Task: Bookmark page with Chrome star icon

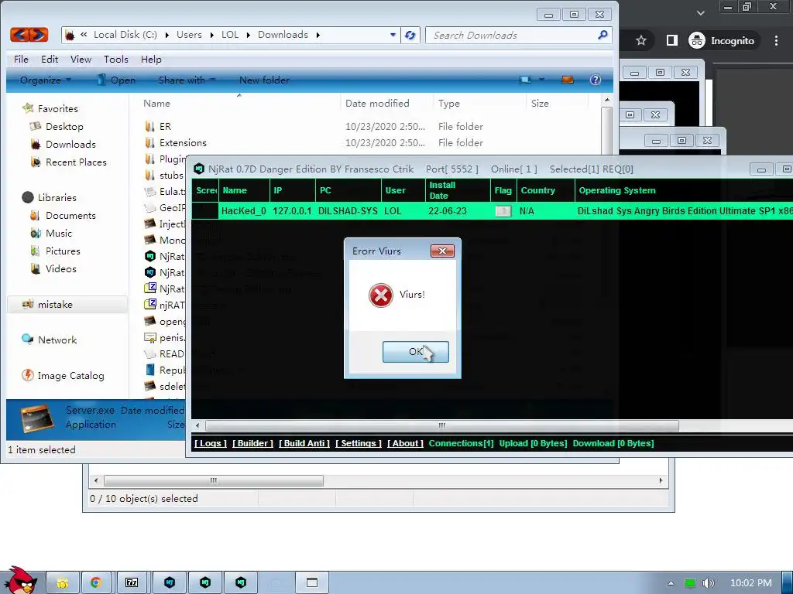Action: tap(640, 40)
